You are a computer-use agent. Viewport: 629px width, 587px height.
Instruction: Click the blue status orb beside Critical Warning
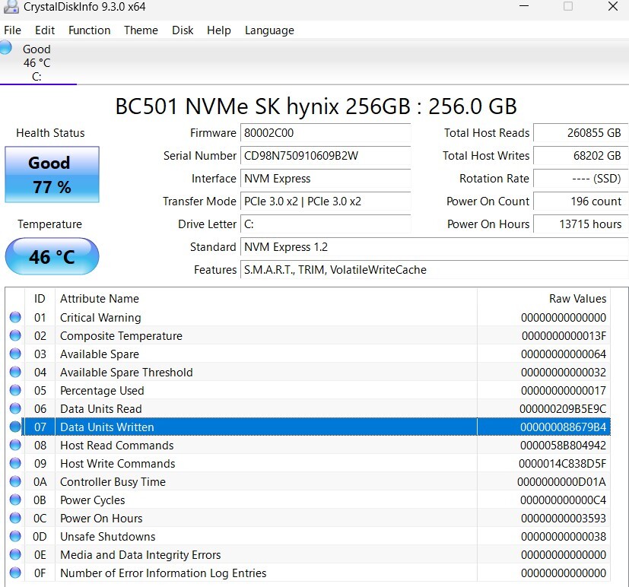tap(15, 318)
